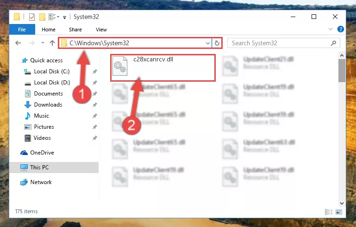Click the Properties checkmark icon in title bar

click(32, 17)
